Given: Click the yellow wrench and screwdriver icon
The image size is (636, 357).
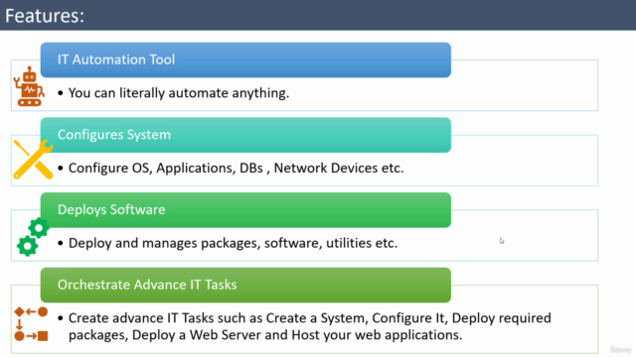Looking at the screenshot, I should point(33,159).
